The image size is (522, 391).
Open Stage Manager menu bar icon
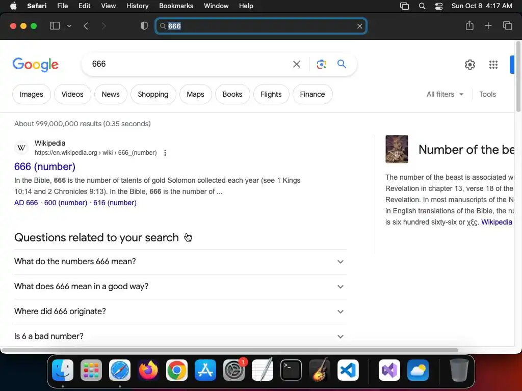[404, 6]
